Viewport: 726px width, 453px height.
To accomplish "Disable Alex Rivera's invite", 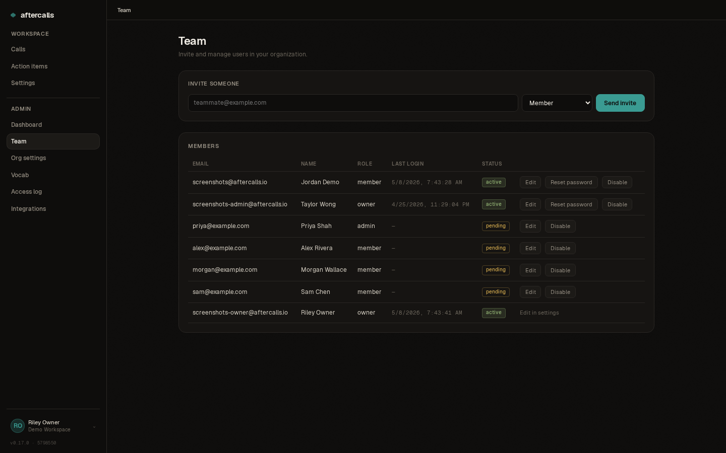I will 560,248.
